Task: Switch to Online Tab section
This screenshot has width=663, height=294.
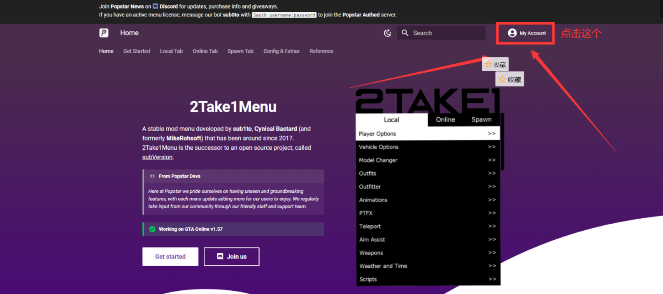Action: pos(205,51)
